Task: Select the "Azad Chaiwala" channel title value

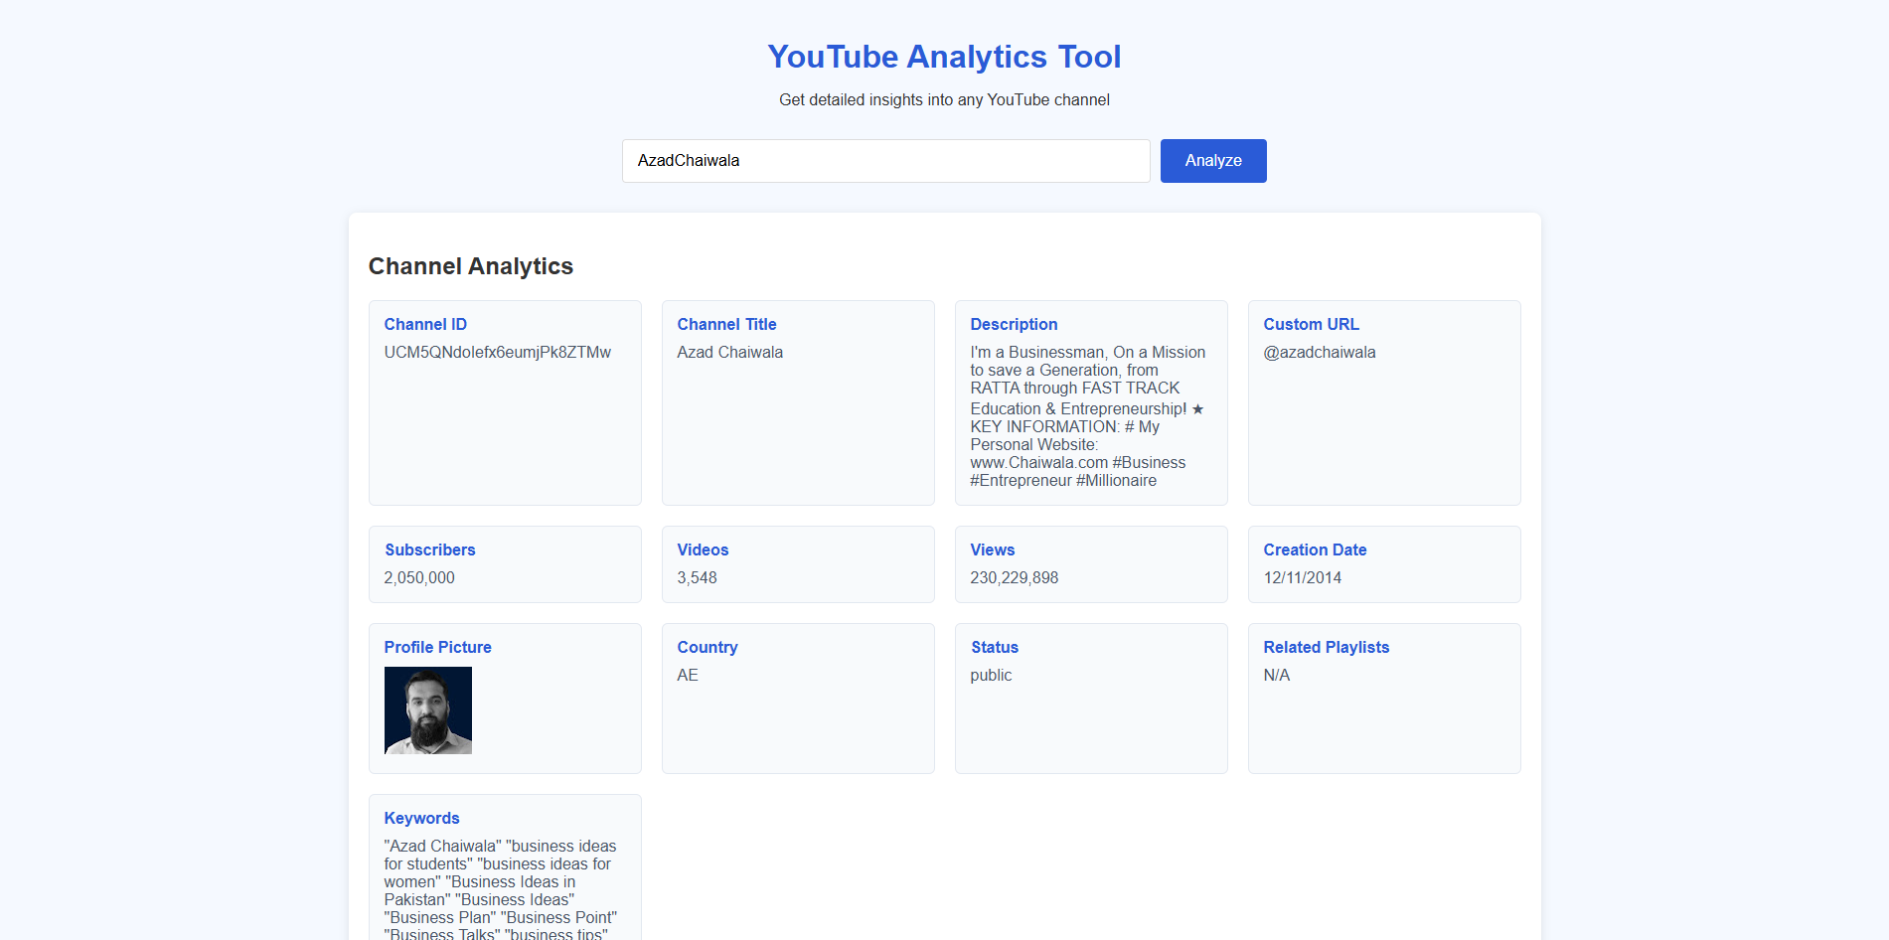Action: pos(730,352)
